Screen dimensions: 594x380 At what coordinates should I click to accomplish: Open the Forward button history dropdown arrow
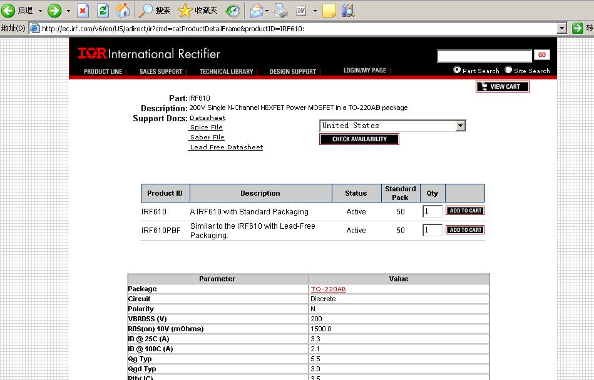click(x=68, y=11)
